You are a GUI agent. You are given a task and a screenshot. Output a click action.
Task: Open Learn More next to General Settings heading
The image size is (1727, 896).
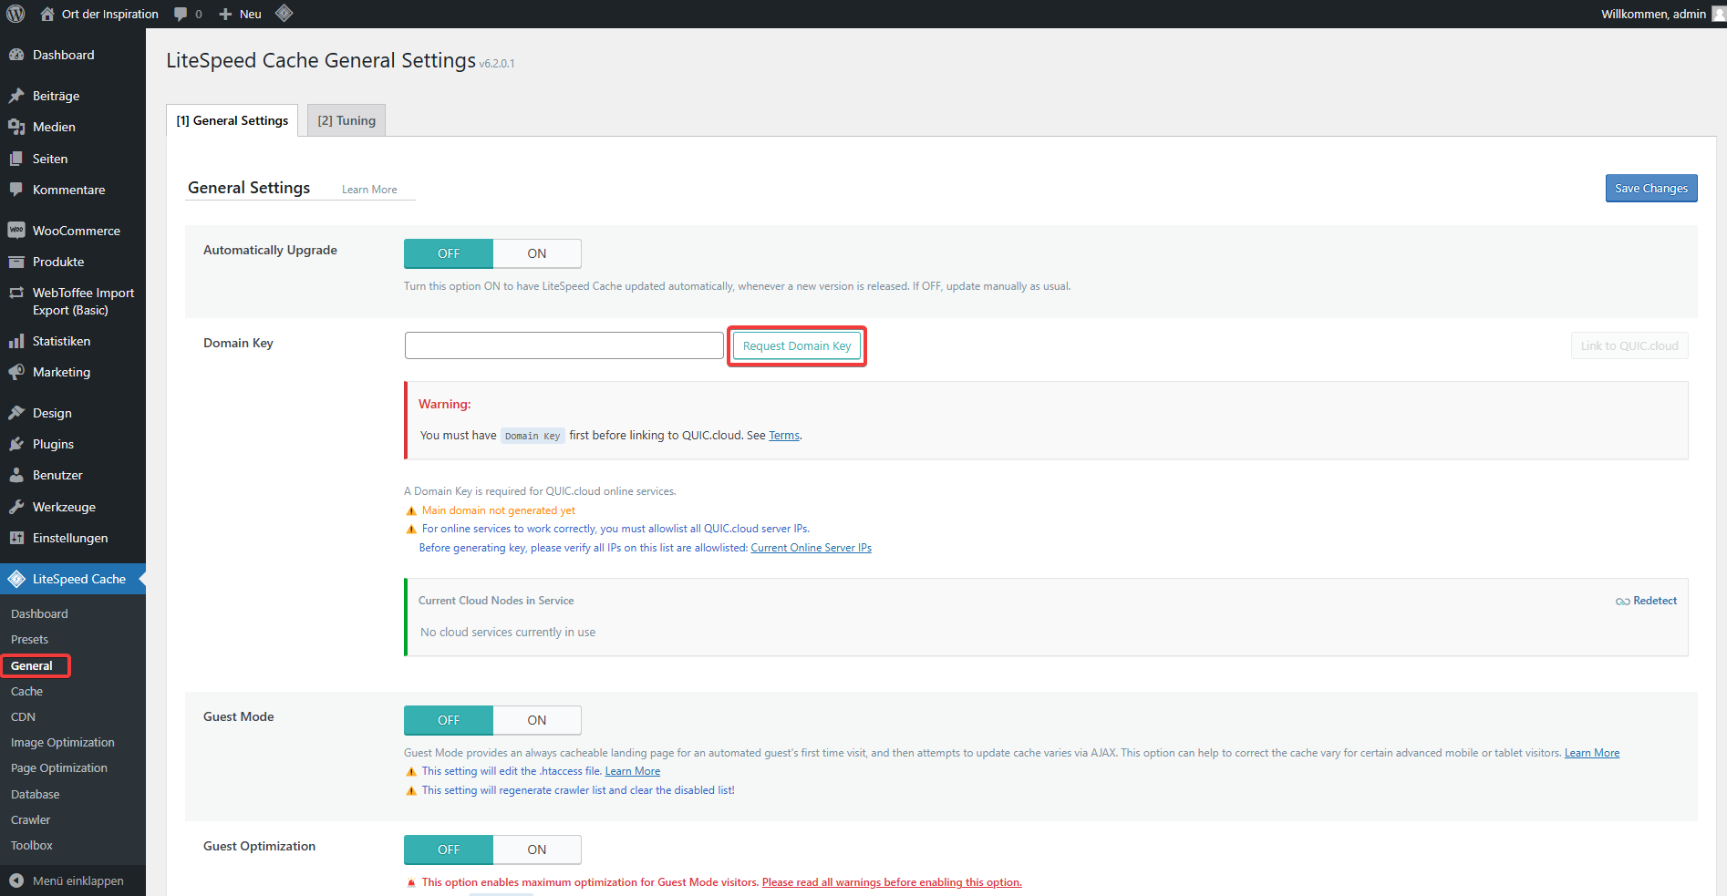(x=369, y=190)
